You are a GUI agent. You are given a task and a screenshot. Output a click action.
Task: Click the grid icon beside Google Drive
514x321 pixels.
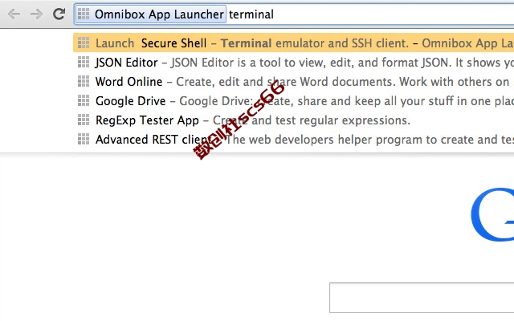coord(84,100)
